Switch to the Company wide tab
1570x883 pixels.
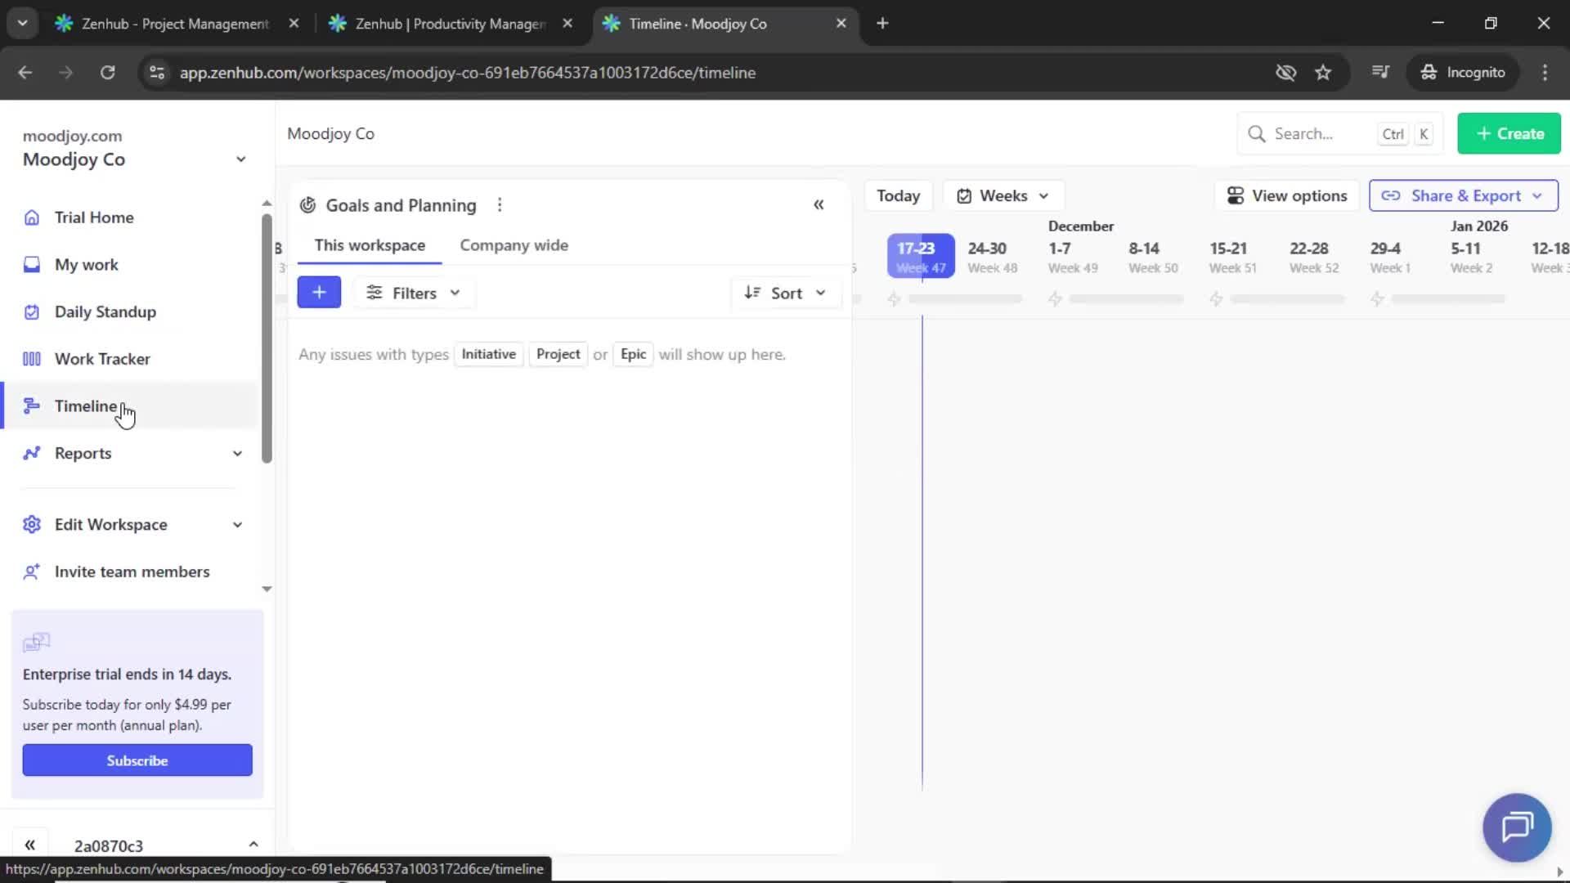[x=514, y=244]
